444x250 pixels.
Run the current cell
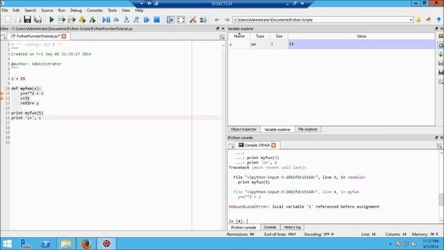coord(62,19)
